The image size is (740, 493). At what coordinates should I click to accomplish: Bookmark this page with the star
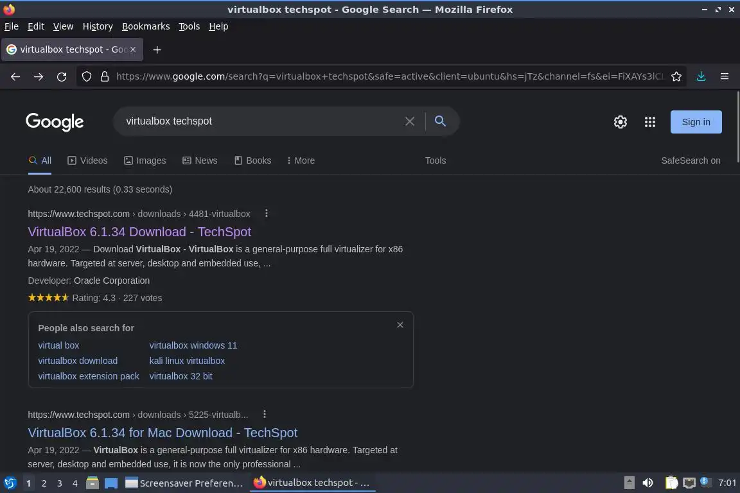[676, 76]
